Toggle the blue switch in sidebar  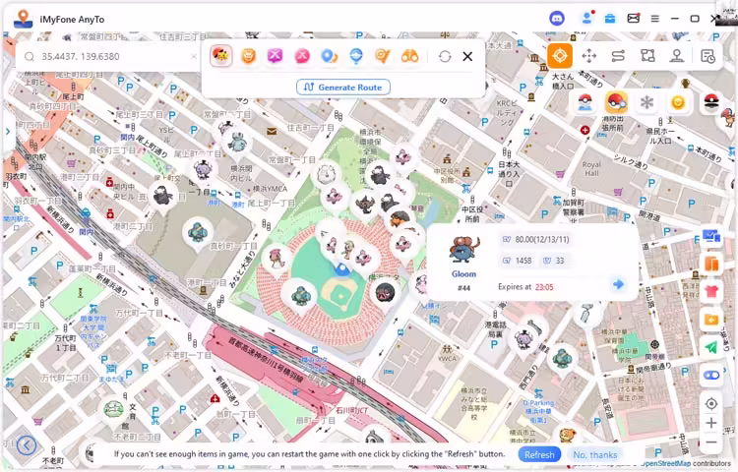tap(711, 376)
